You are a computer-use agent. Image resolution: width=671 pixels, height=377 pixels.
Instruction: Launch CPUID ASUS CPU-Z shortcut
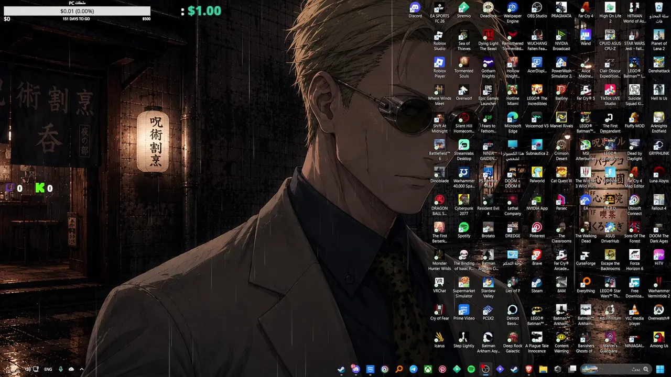[610, 40]
